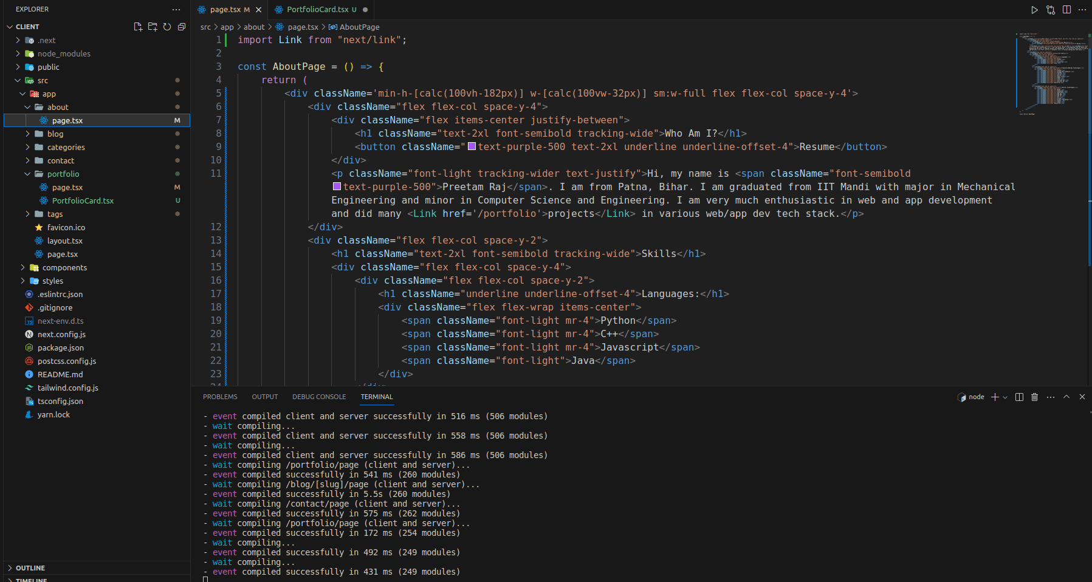This screenshot has width=1092, height=582.
Task: Expand the OUTLINE section
Action: 30,568
